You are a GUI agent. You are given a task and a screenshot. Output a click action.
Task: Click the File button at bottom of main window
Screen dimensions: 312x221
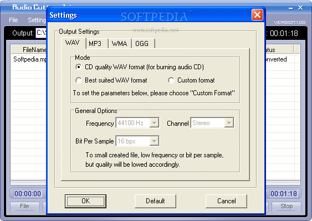[x=25, y=206]
